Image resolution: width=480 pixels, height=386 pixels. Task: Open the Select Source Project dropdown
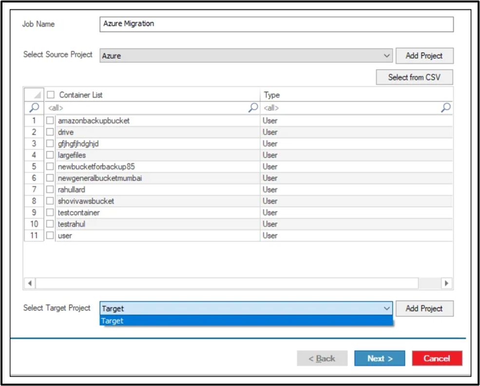tap(246, 55)
